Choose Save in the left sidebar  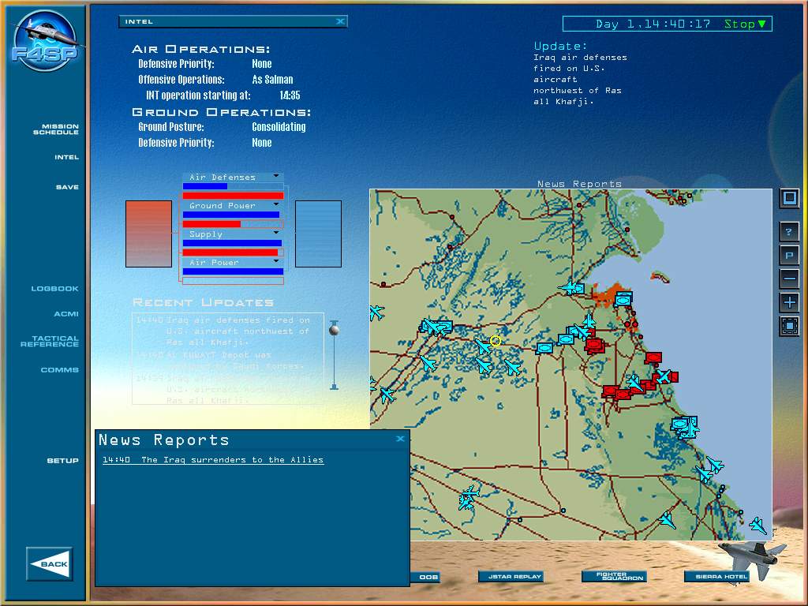click(67, 187)
